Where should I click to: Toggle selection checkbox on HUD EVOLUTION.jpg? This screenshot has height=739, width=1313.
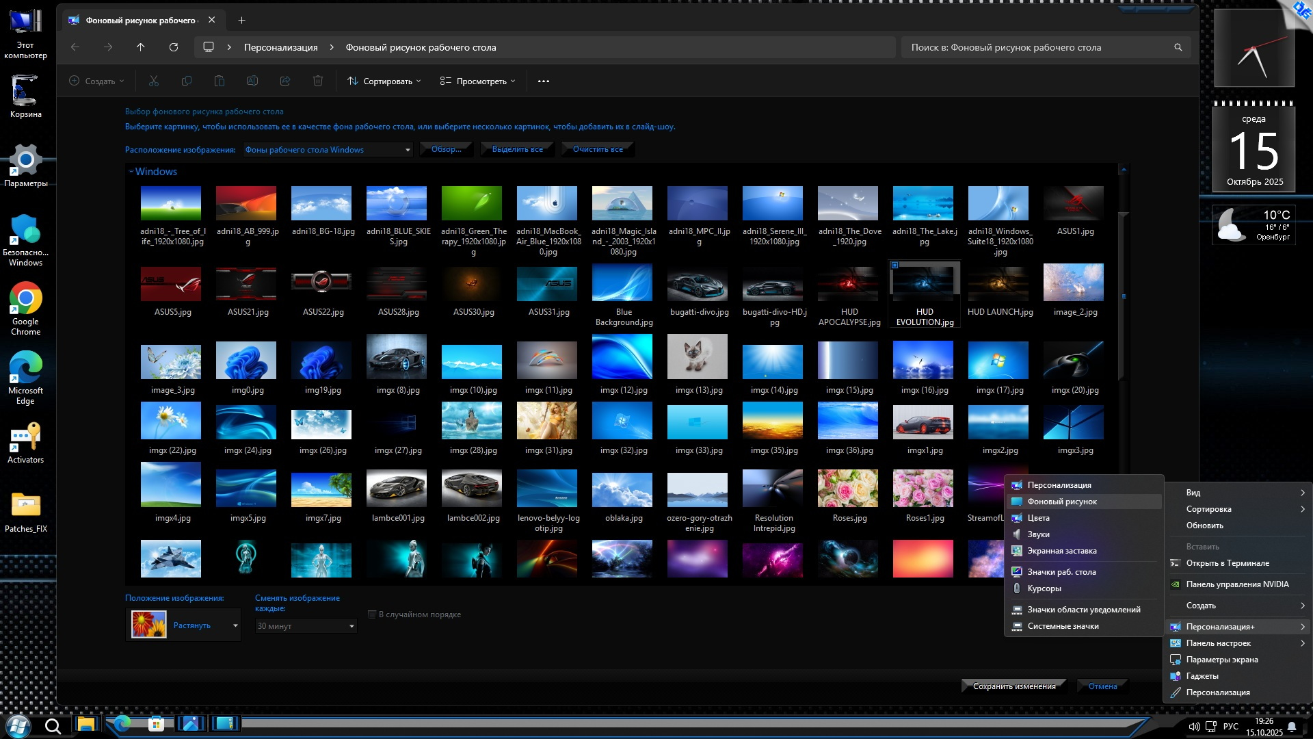pyautogui.click(x=894, y=265)
